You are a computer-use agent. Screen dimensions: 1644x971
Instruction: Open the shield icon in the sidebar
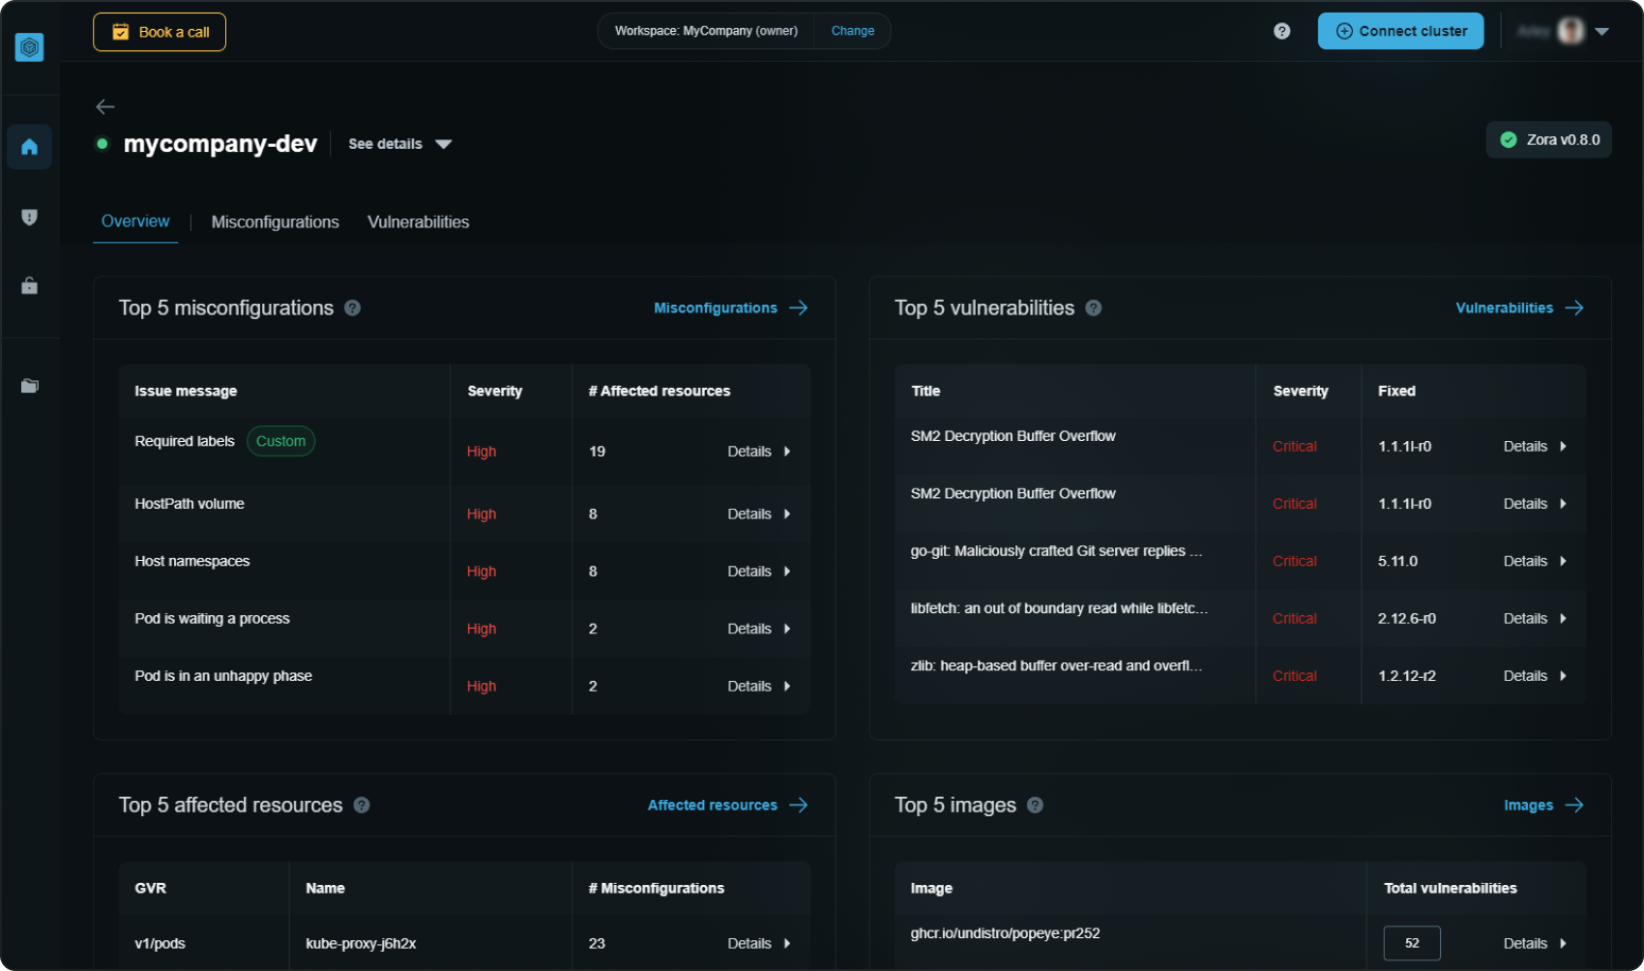(x=29, y=217)
